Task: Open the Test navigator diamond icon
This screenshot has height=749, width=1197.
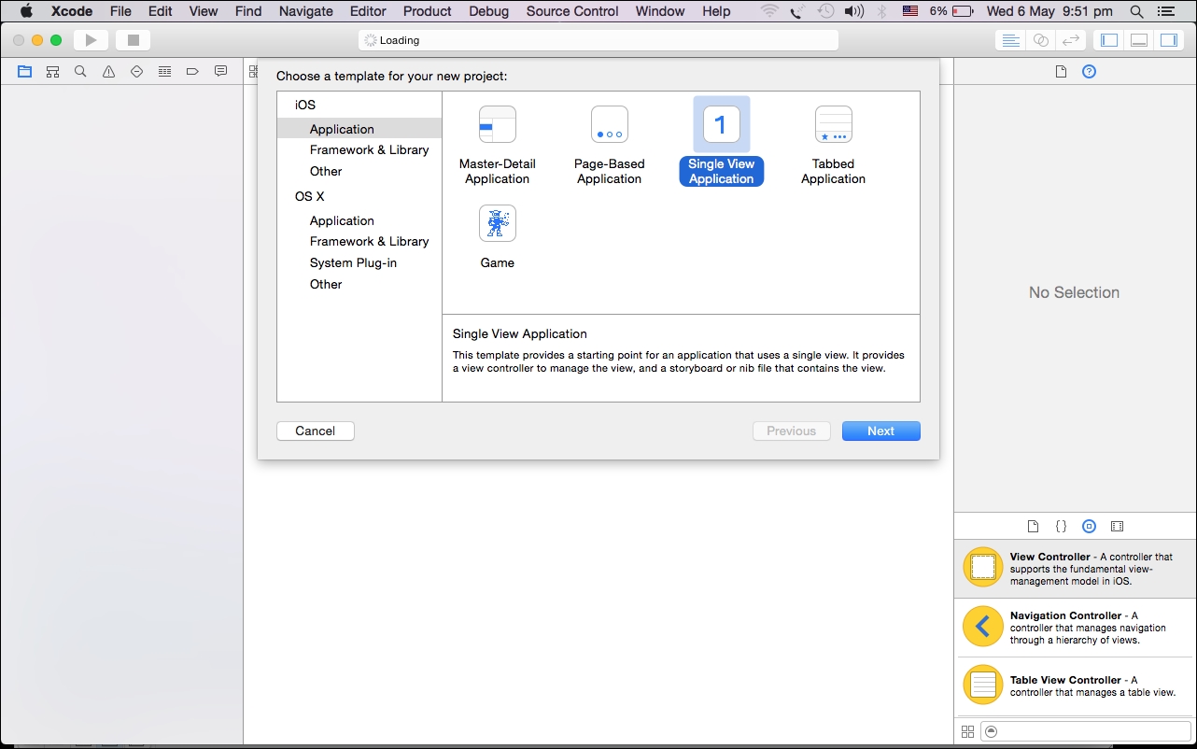Action: tap(136, 71)
